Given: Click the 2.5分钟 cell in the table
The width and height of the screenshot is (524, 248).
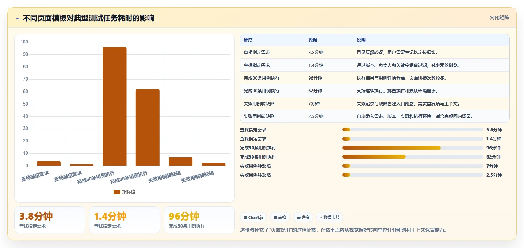Looking at the screenshot, I should (316, 117).
